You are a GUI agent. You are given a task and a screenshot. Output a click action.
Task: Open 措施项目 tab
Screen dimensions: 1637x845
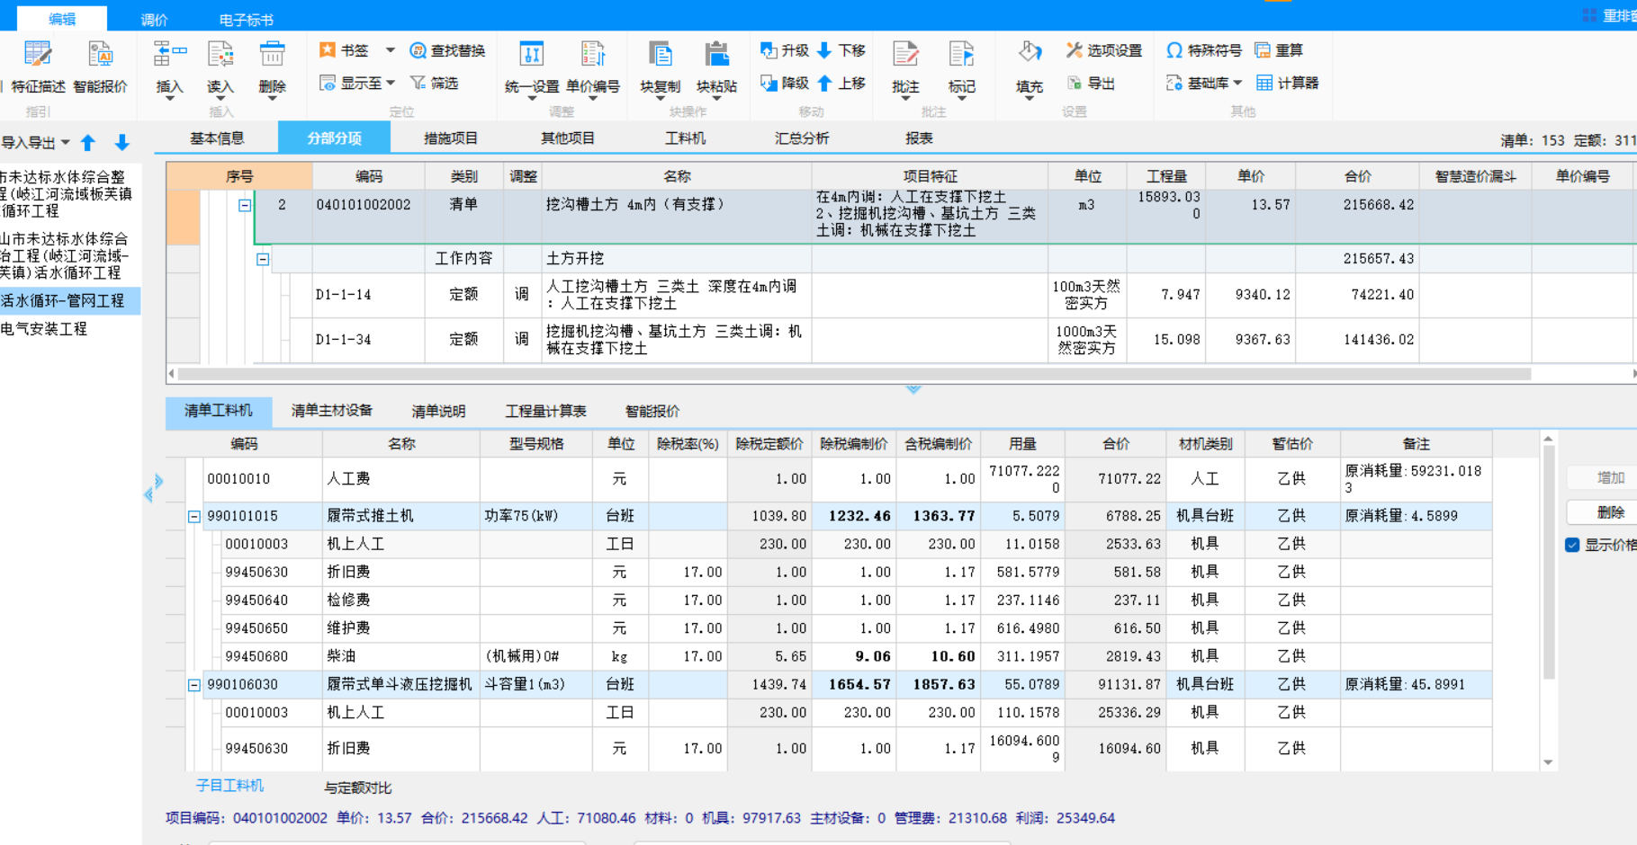[451, 138]
